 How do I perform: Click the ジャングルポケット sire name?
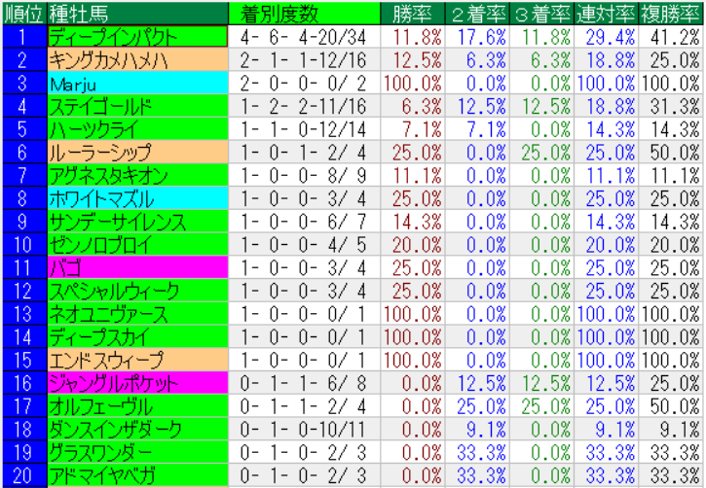coord(117,383)
